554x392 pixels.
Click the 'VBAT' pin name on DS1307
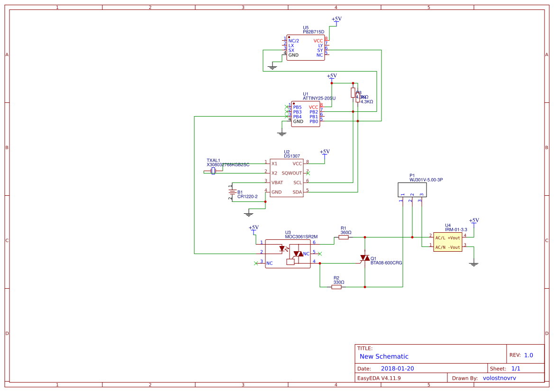pyautogui.click(x=277, y=183)
